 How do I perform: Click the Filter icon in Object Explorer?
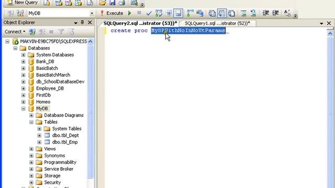point(61,32)
